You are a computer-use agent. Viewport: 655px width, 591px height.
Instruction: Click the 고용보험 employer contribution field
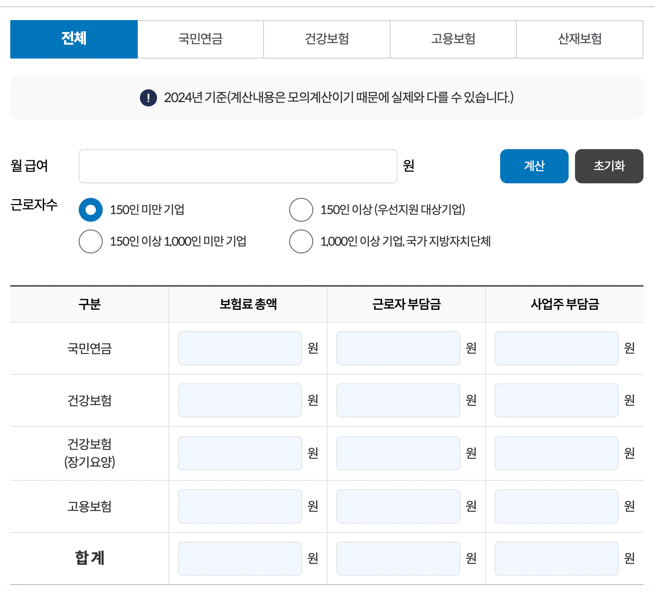click(x=556, y=506)
